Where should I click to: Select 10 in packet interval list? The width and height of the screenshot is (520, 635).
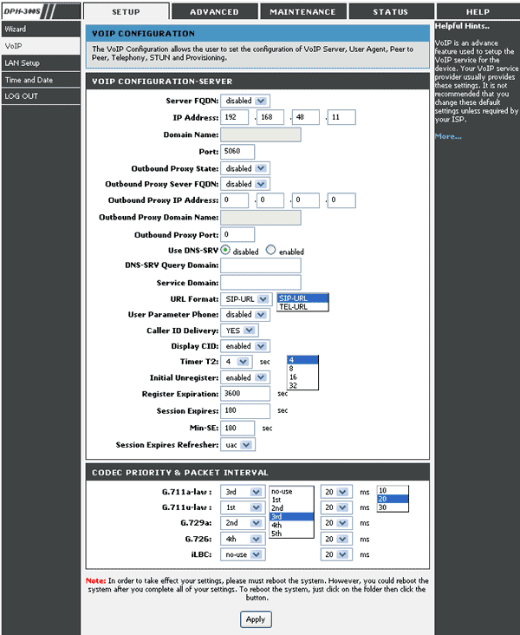point(393,490)
